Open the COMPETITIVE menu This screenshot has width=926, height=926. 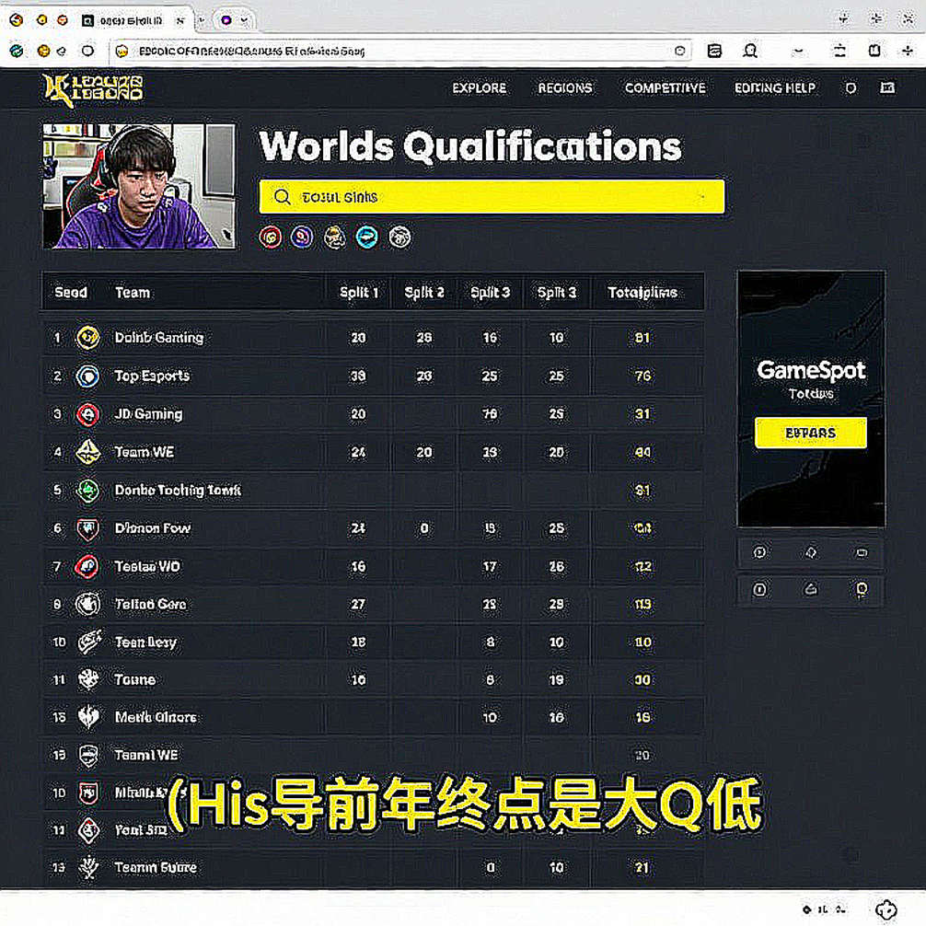point(665,88)
